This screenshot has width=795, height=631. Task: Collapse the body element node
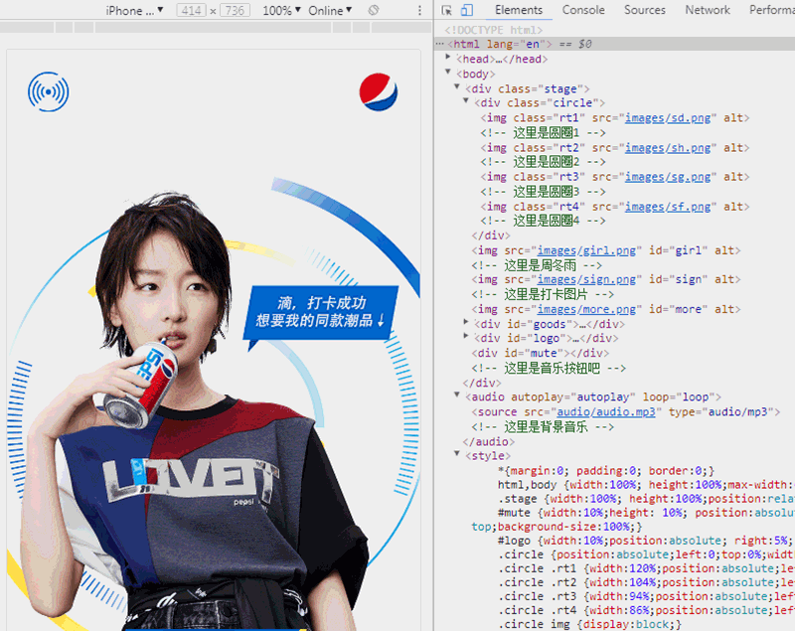[448, 72]
